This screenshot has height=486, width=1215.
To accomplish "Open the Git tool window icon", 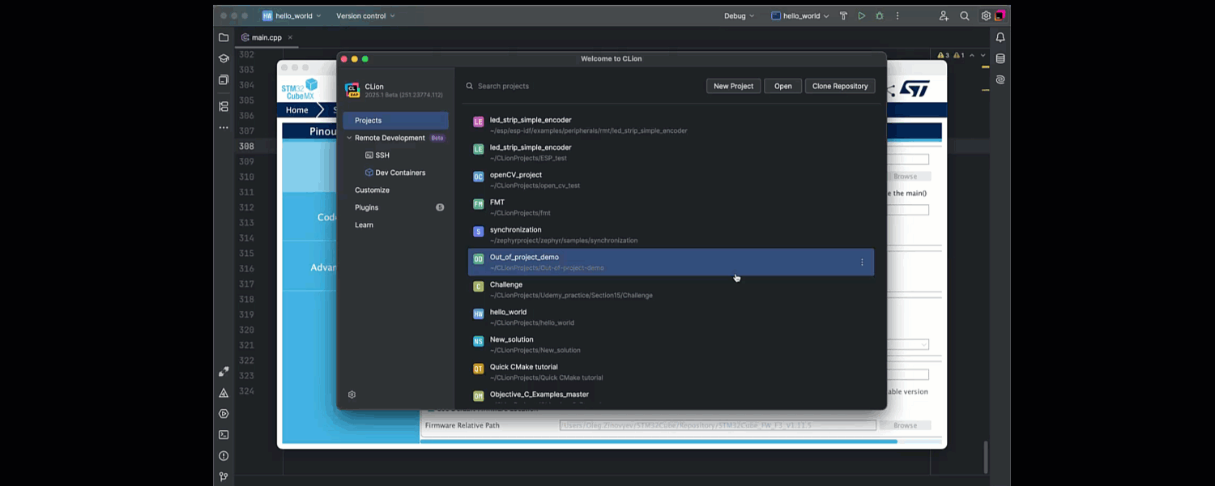I will point(224,477).
